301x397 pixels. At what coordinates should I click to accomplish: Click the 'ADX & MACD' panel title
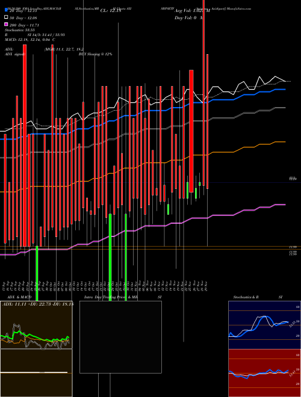click(x=19, y=297)
